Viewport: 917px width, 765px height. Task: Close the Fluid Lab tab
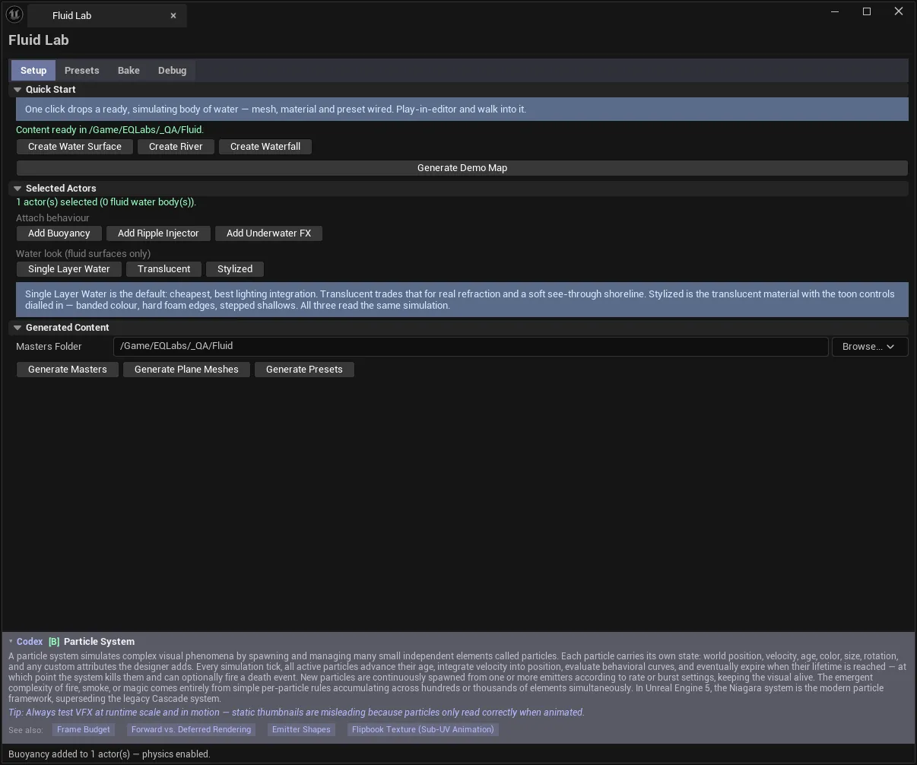point(173,15)
